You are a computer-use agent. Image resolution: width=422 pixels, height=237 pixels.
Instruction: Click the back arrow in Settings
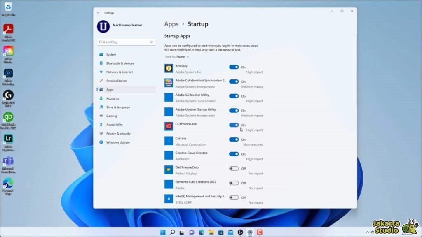point(98,13)
